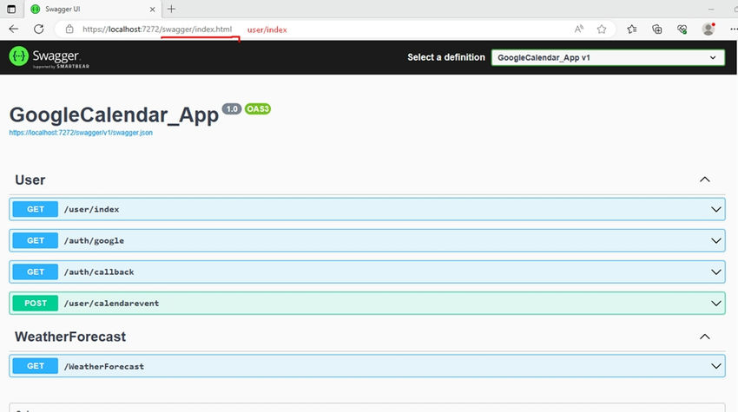Screen dimensions: 738x412
Task: Click the site lock icon in address bar
Action: (69, 29)
